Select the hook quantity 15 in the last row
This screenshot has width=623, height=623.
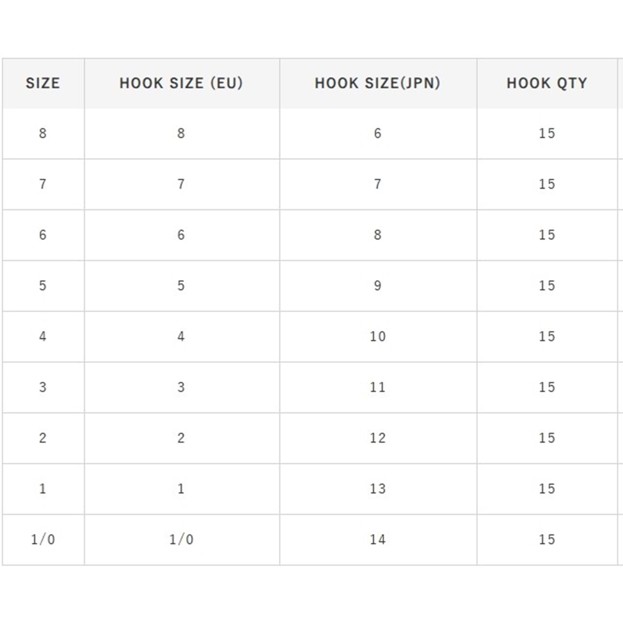[547, 540]
